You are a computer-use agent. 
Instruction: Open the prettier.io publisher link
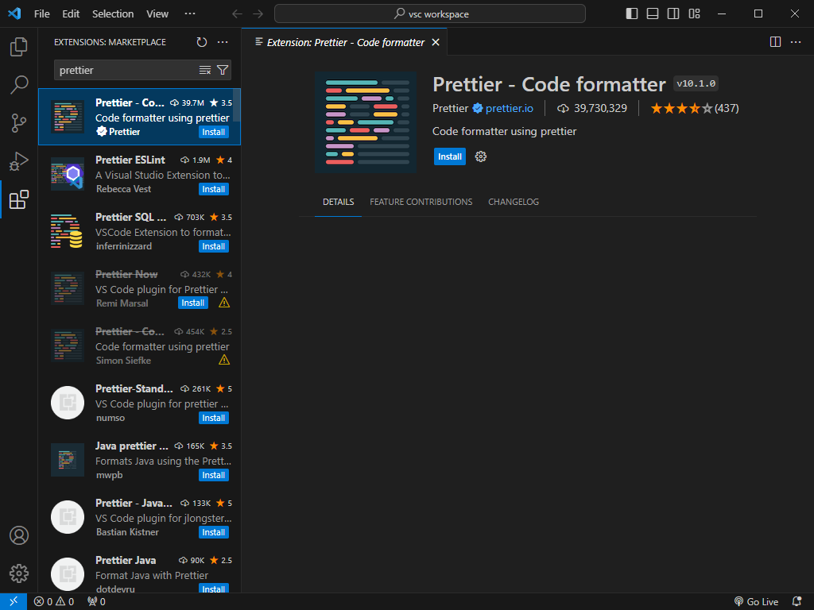(x=510, y=108)
